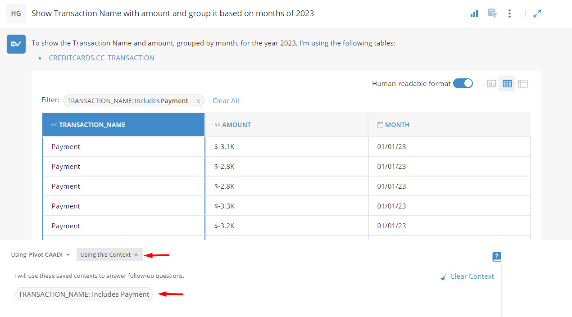Click Payment cell in the $-3.1K row
This screenshot has width=572, height=317.
pos(123,147)
